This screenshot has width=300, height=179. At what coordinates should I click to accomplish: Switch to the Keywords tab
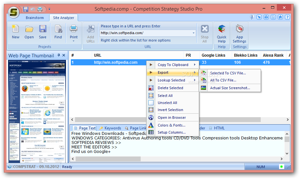click(110, 128)
